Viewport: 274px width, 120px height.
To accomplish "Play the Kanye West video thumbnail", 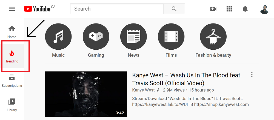I will pos(86,94).
